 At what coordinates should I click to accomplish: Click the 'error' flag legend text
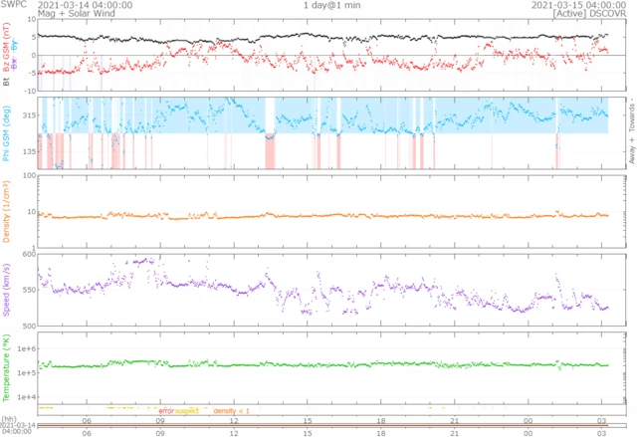165,411
